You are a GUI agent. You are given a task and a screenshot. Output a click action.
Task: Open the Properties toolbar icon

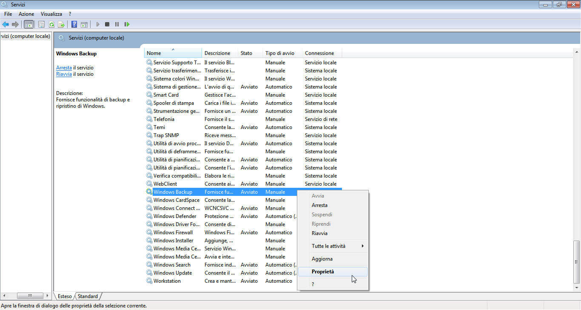point(42,24)
